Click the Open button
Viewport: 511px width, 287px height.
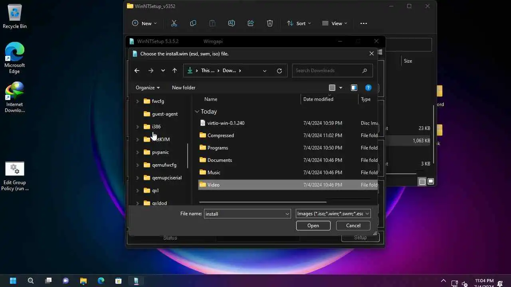(313, 226)
